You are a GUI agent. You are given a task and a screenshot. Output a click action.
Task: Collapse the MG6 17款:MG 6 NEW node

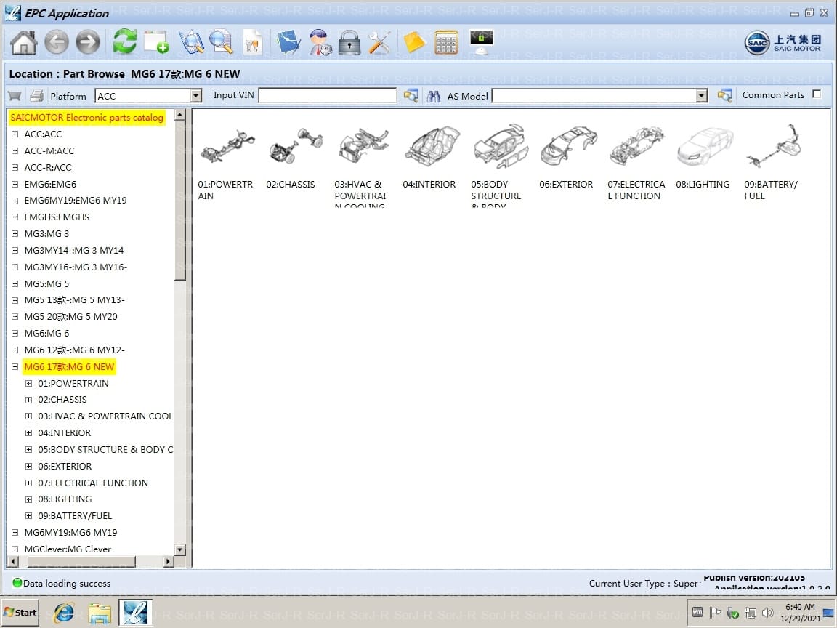(15, 367)
